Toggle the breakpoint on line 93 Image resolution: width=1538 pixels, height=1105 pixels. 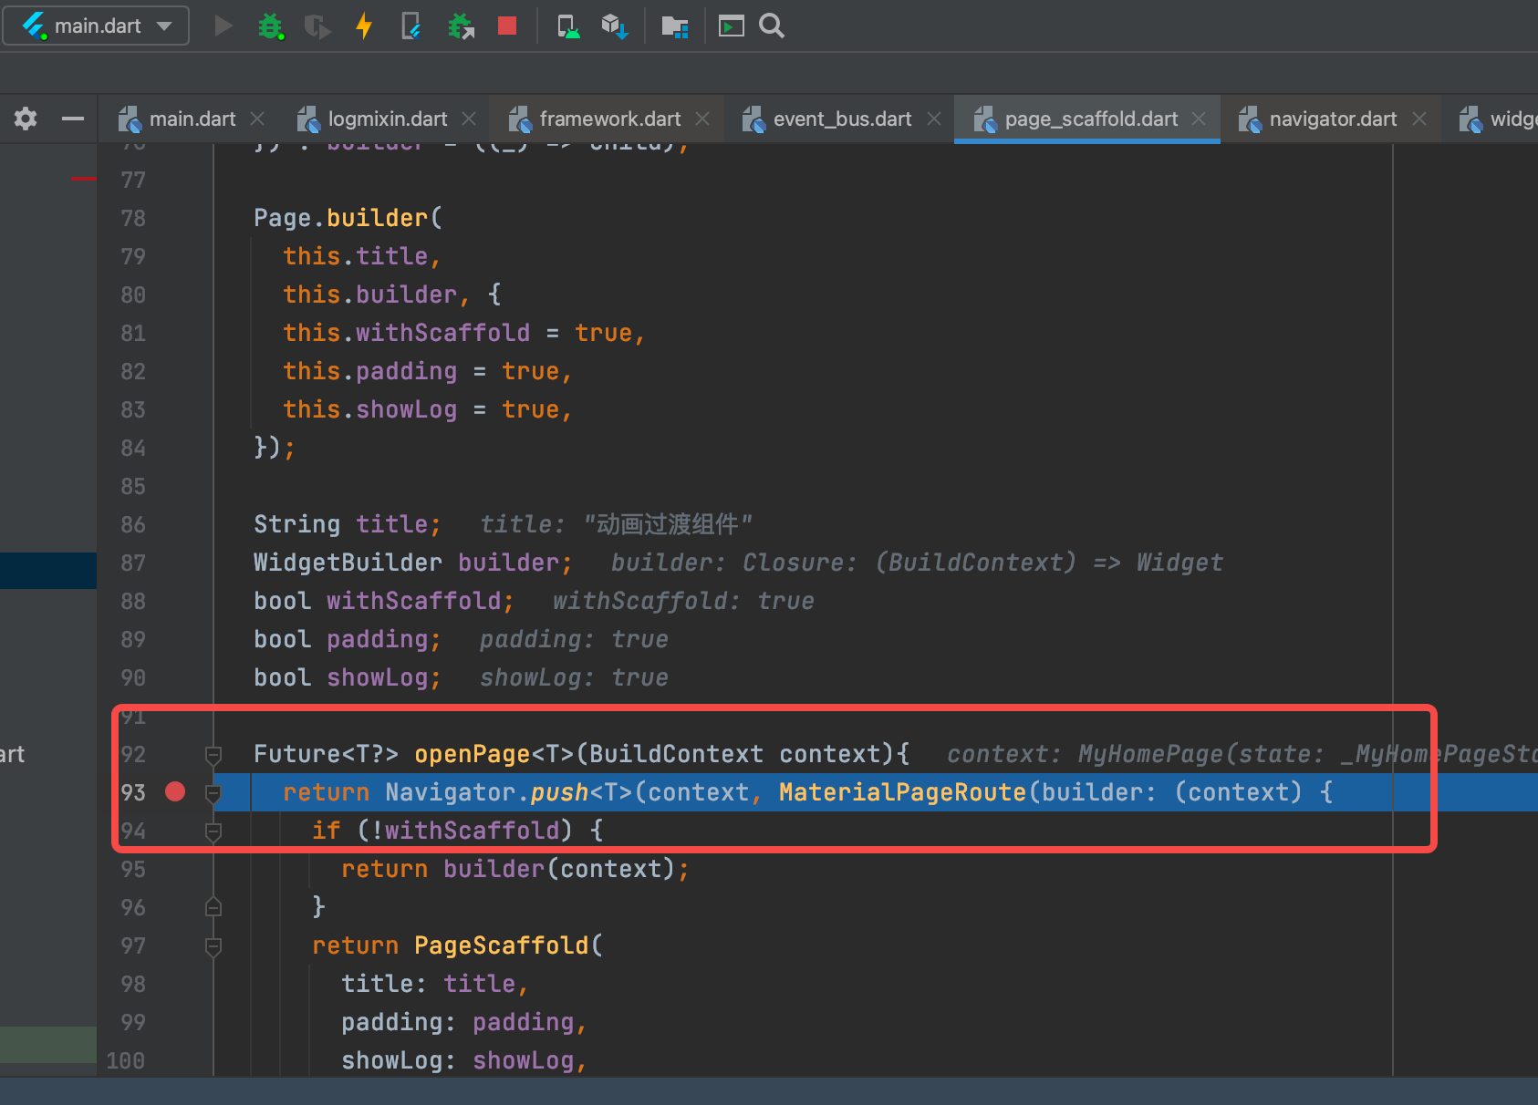tap(175, 791)
